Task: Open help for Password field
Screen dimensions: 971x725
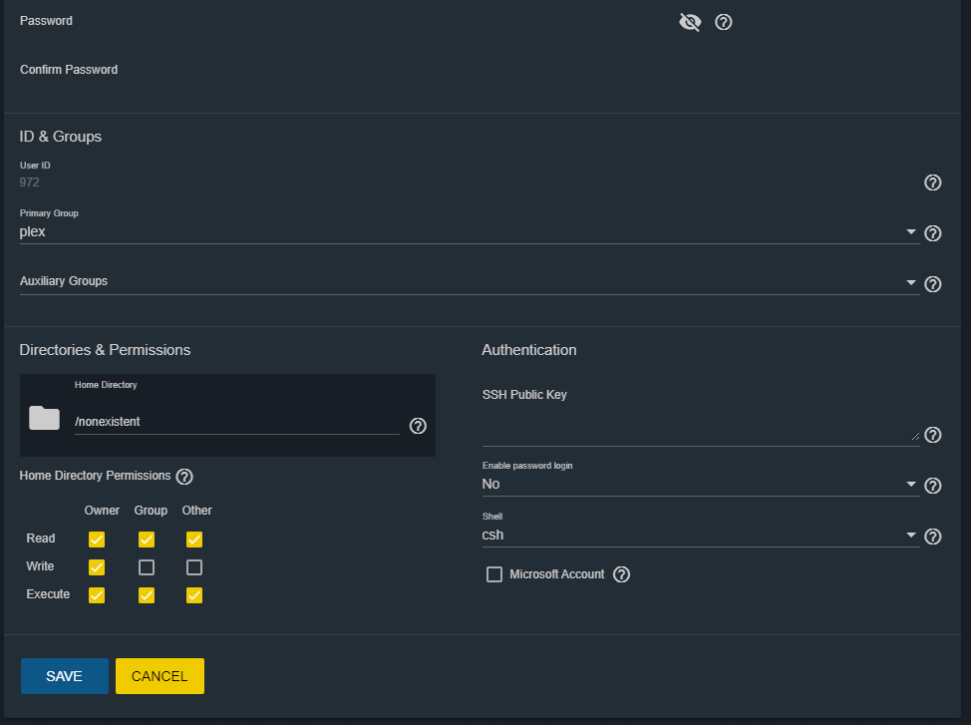Action: click(724, 22)
